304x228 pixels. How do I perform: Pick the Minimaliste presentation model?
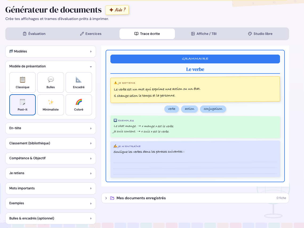(51, 105)
